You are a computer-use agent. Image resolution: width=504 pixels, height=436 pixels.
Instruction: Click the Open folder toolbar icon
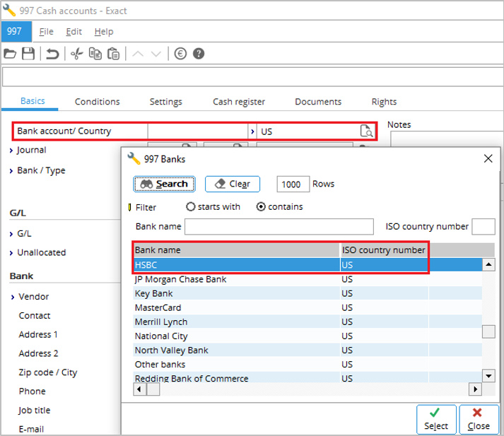tap(10, 54)
